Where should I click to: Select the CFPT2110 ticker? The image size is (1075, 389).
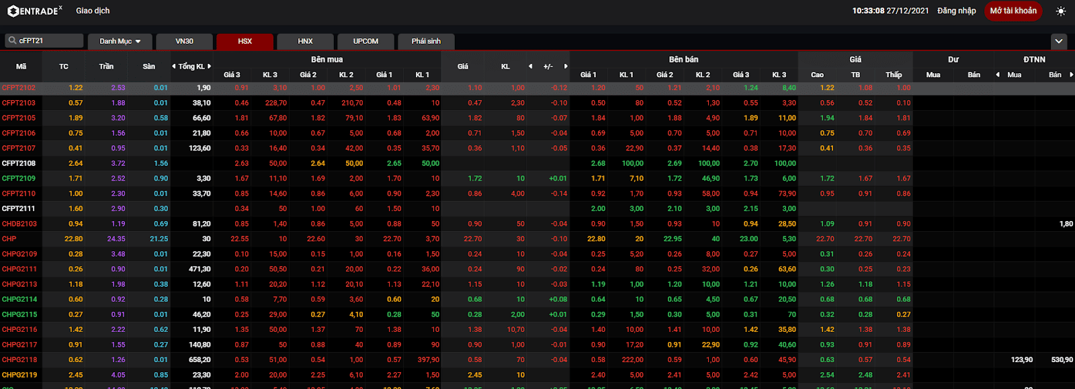(19, 193)
